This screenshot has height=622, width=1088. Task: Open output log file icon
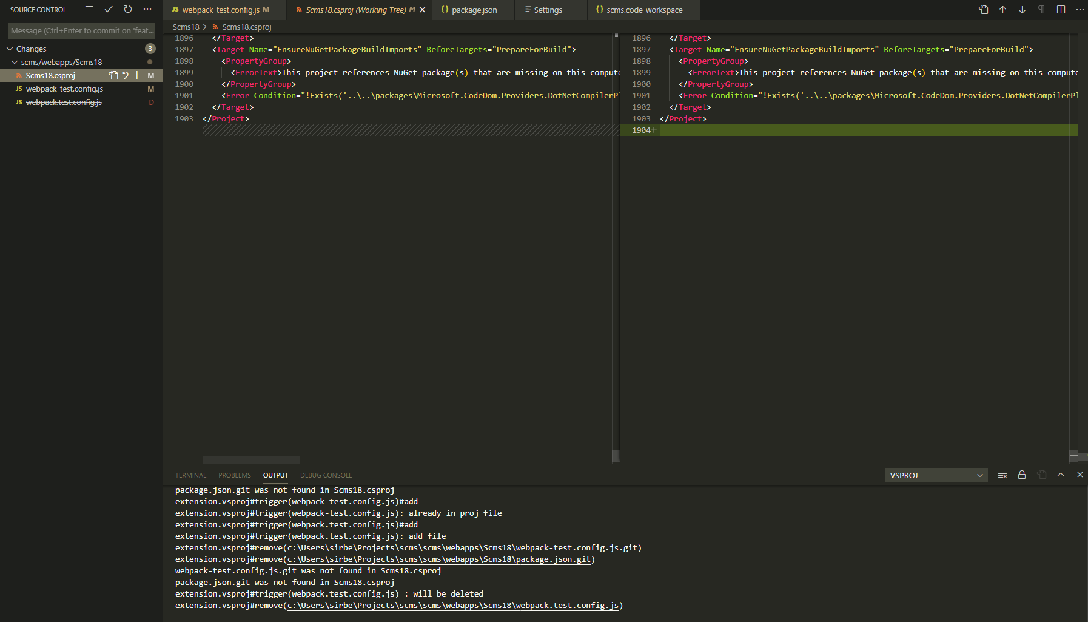(x=1041, y=475)
